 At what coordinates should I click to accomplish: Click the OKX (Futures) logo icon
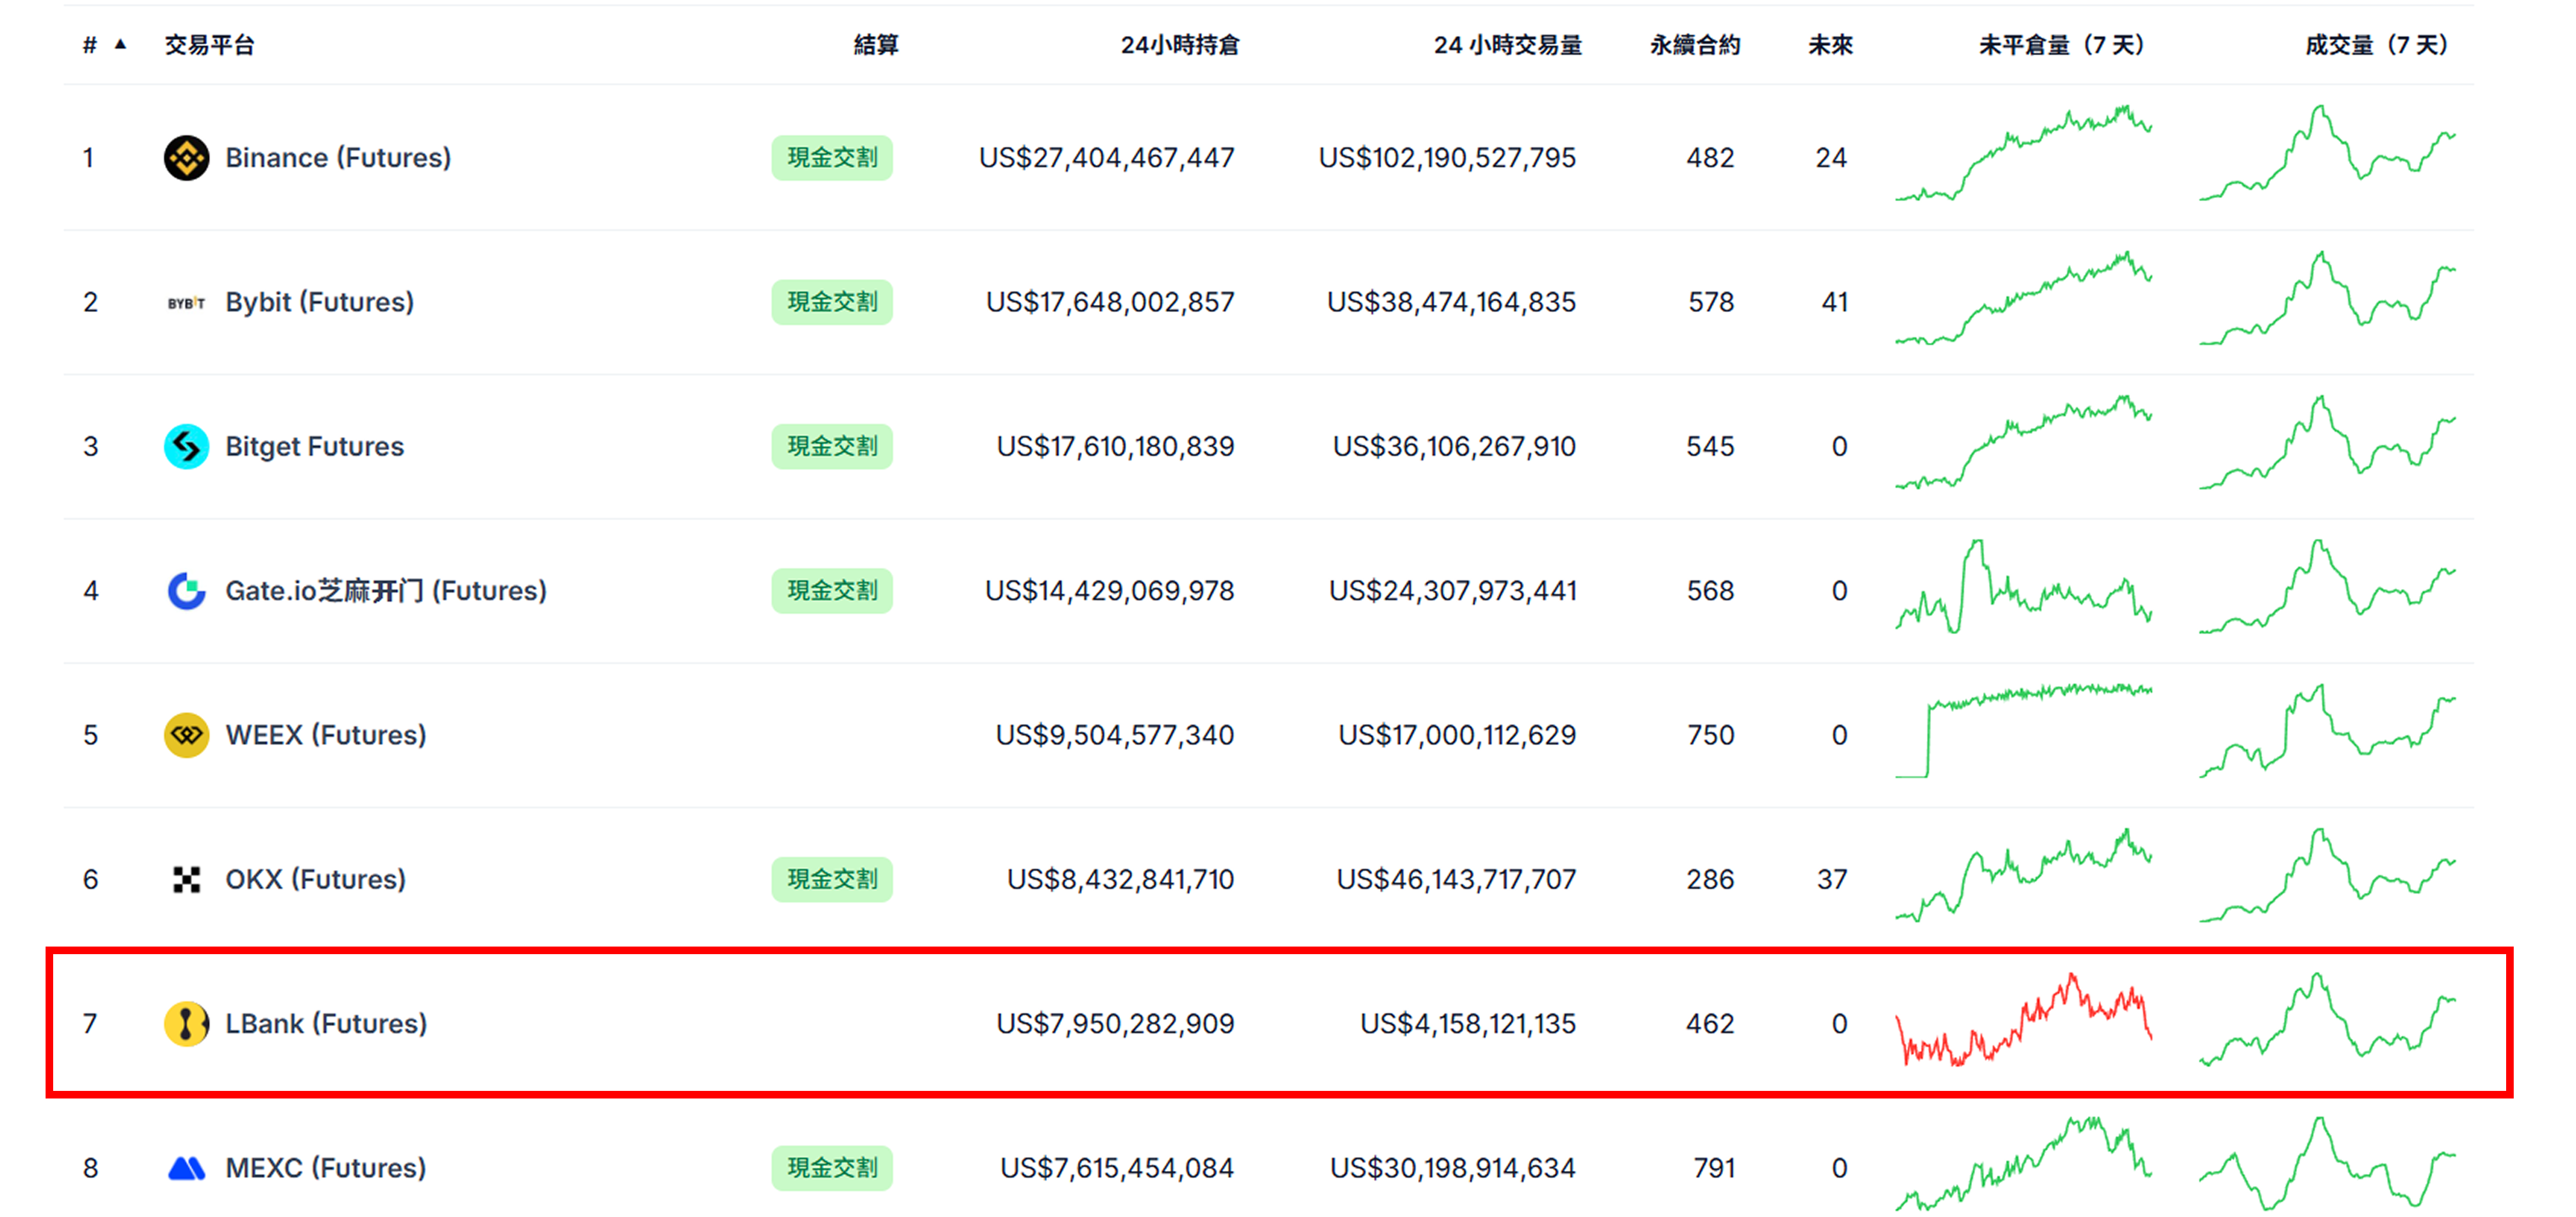pos(186,879)
